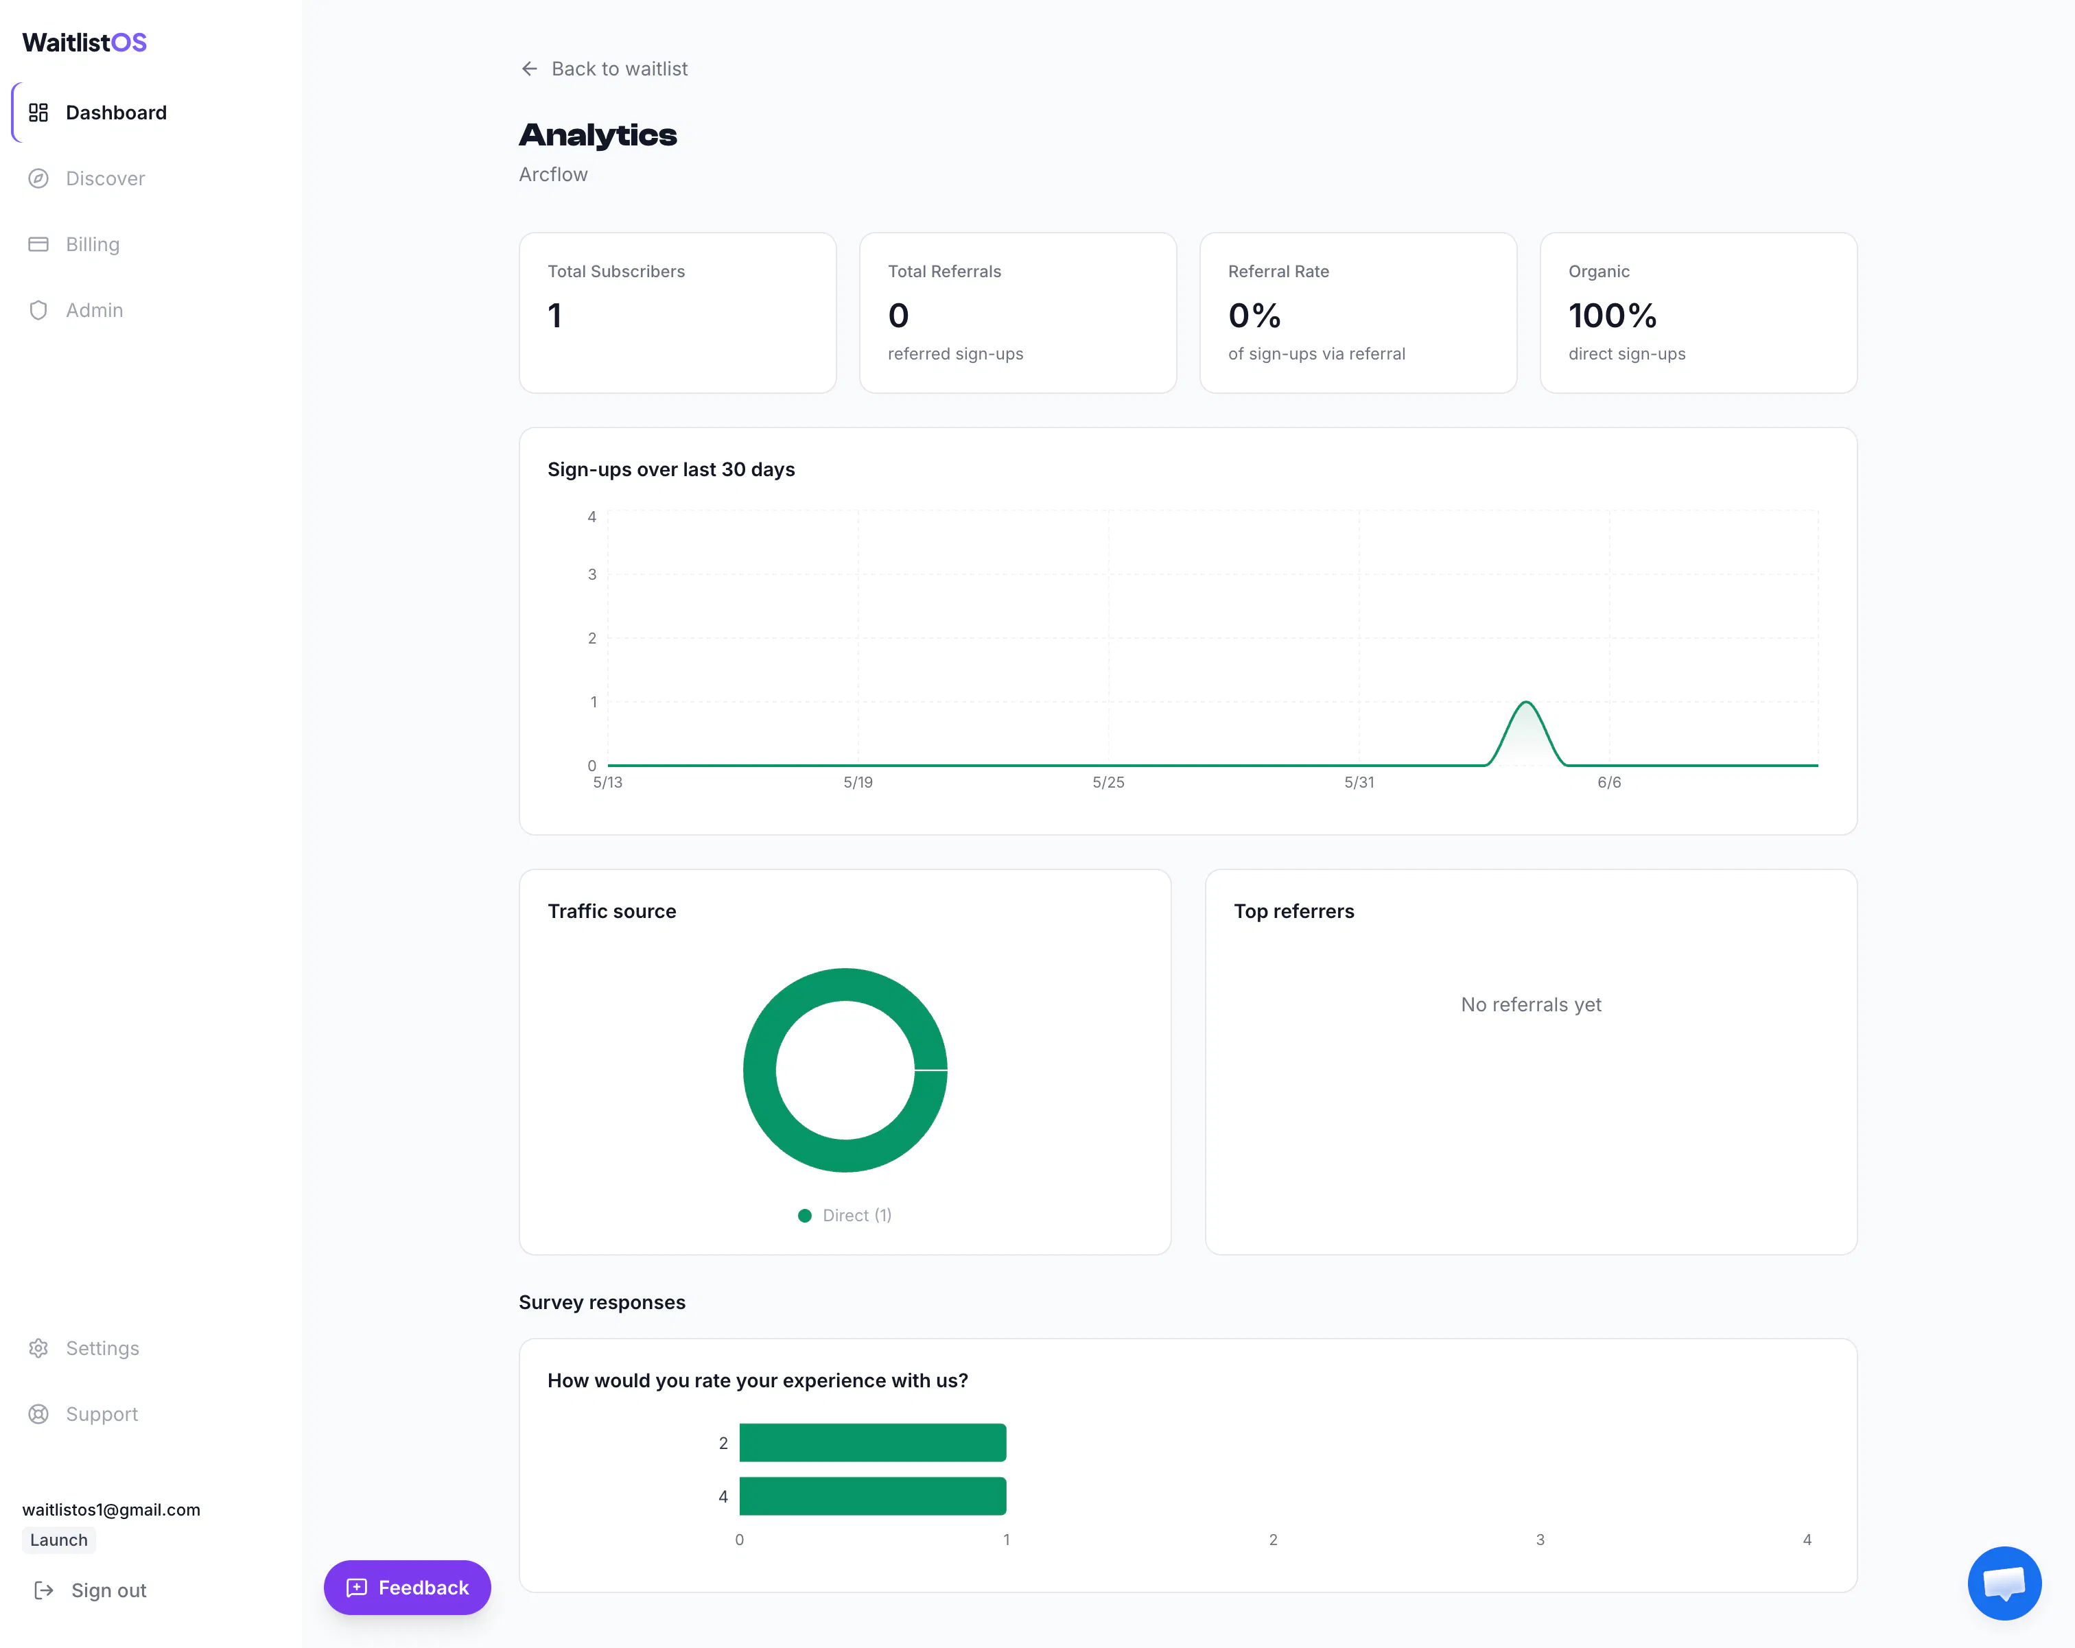Click the Organic 100% card
The height and width of the screenshot is (1648, 2075).
1699,313
